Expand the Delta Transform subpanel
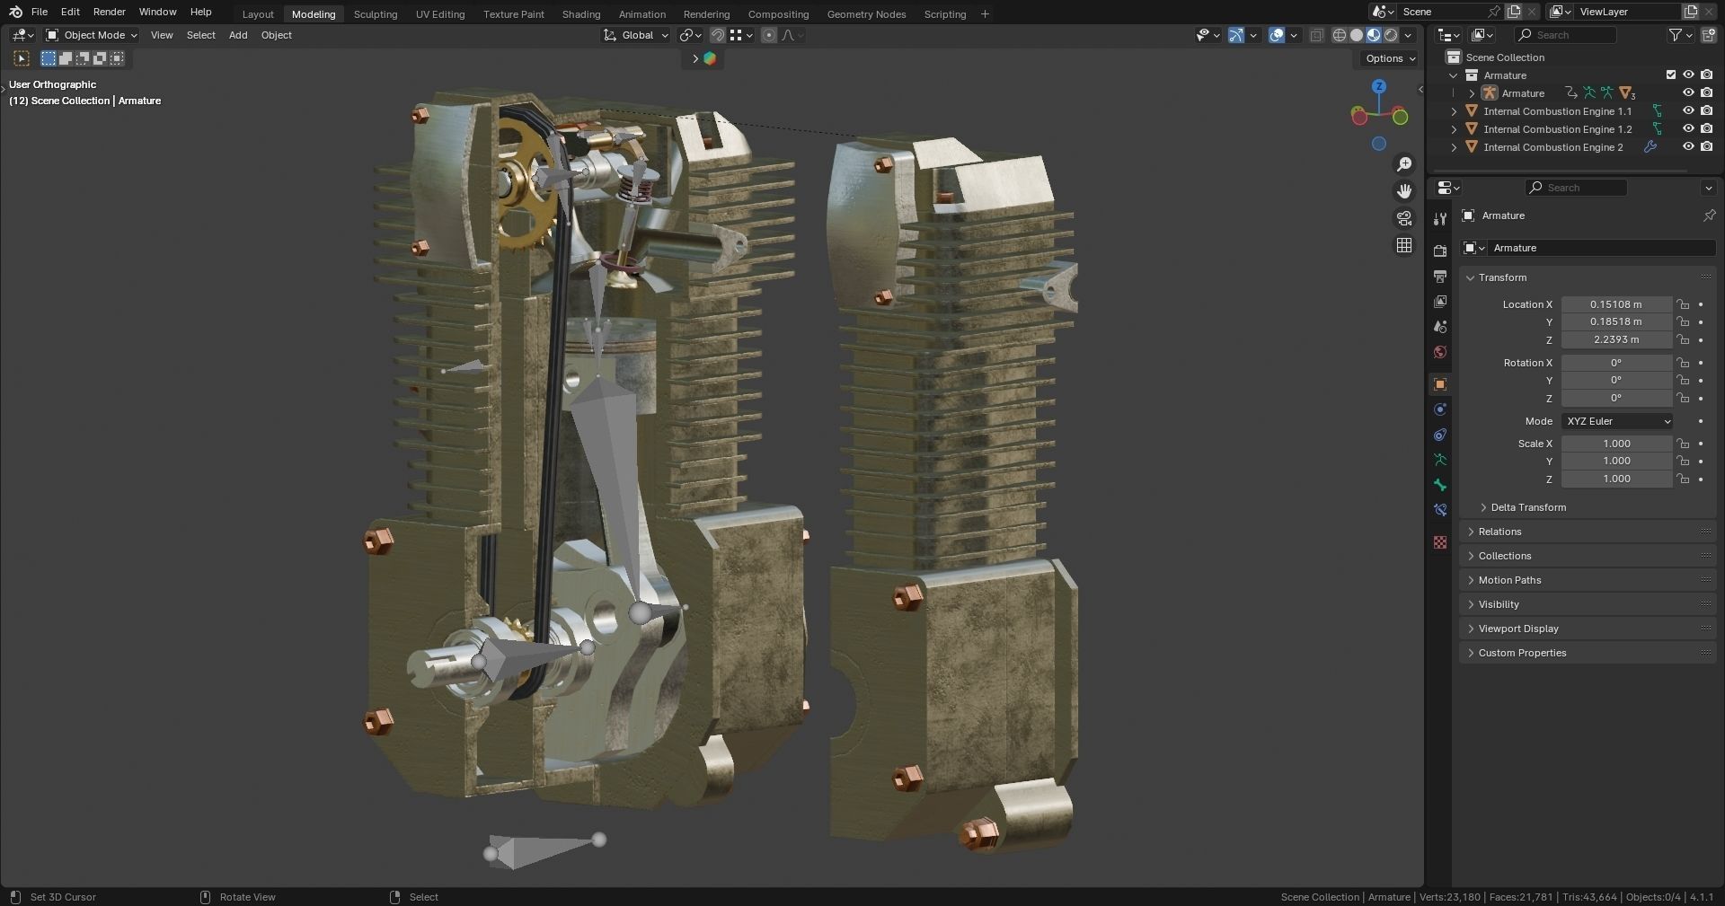 pyautogui.click(x=1527, y=507)
